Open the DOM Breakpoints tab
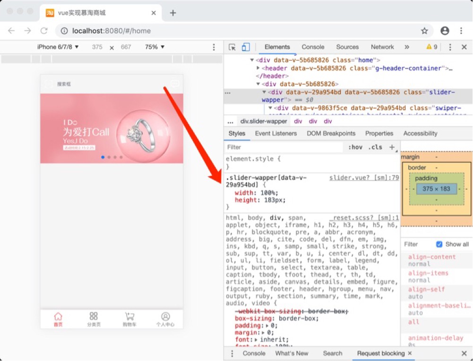The width and height of the screenshot is (473, 361). pos(331,133)
